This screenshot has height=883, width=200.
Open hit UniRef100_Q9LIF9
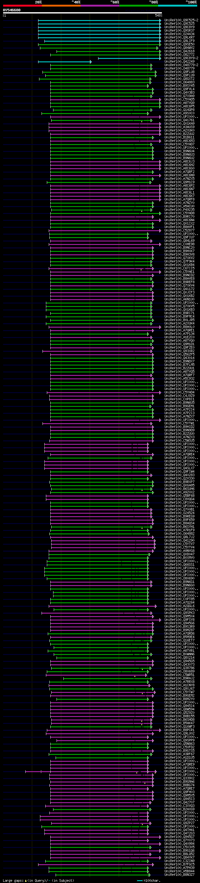click(x=179, y=41)
